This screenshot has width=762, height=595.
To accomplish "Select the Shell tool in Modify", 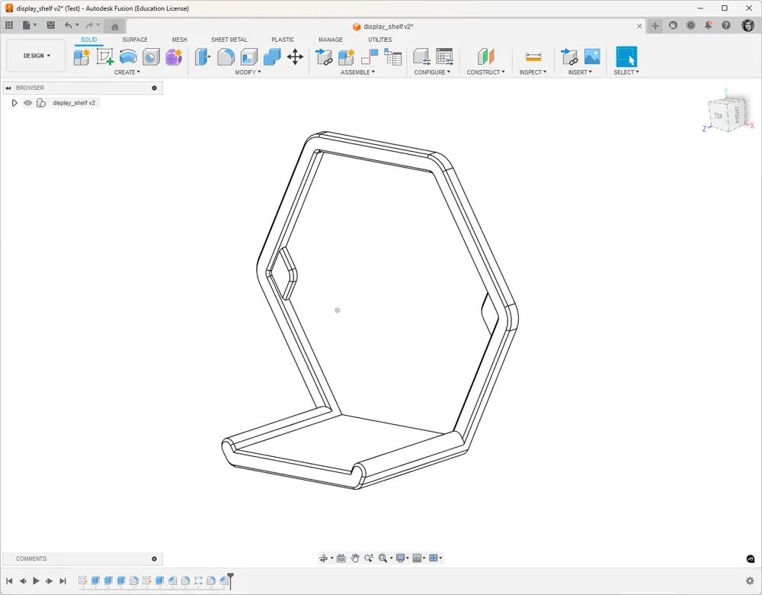I will (249, 57).
